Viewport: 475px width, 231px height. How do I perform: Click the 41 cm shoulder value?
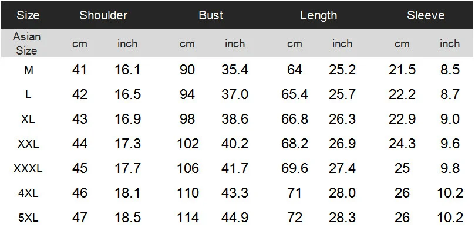79,70
